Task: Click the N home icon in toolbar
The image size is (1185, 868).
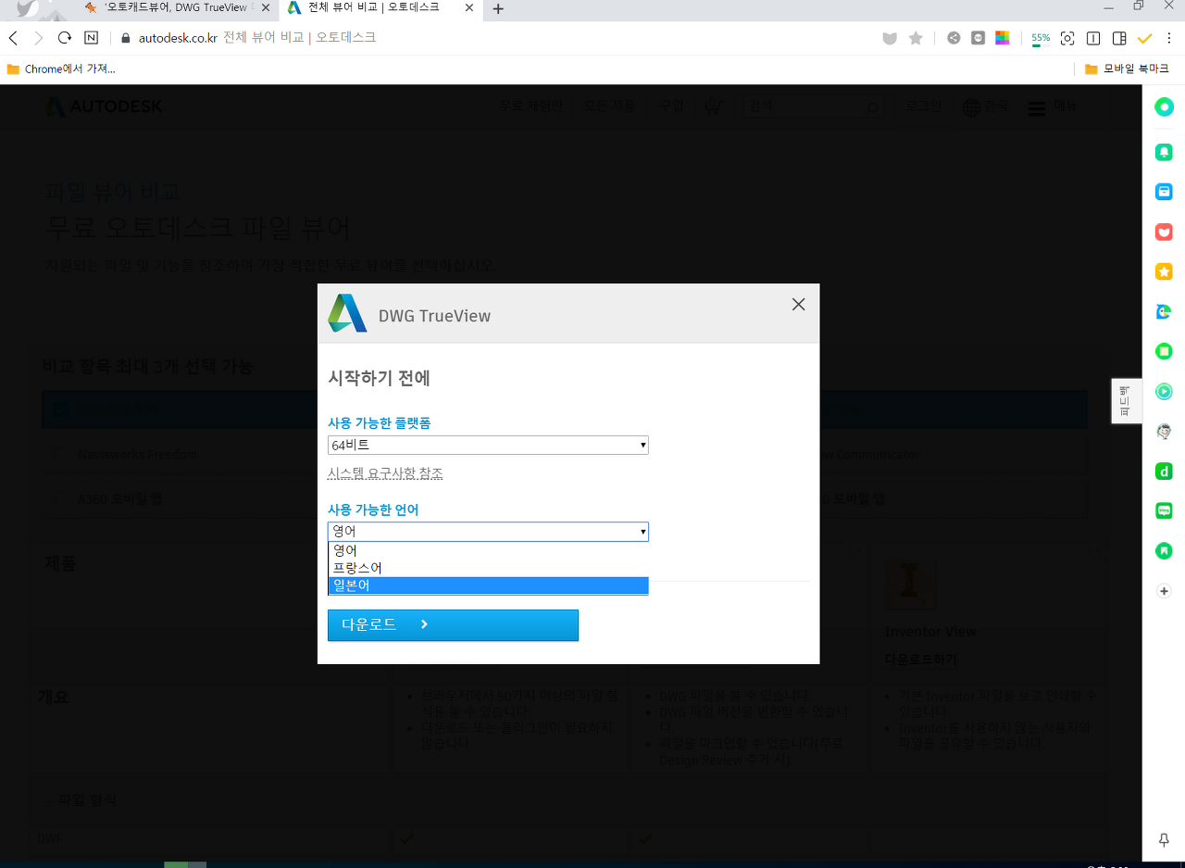Action: pos(91,38)
